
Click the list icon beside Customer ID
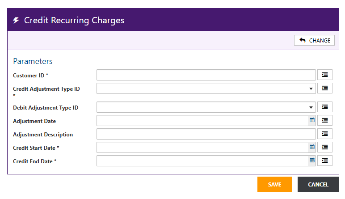coord(325,75)
